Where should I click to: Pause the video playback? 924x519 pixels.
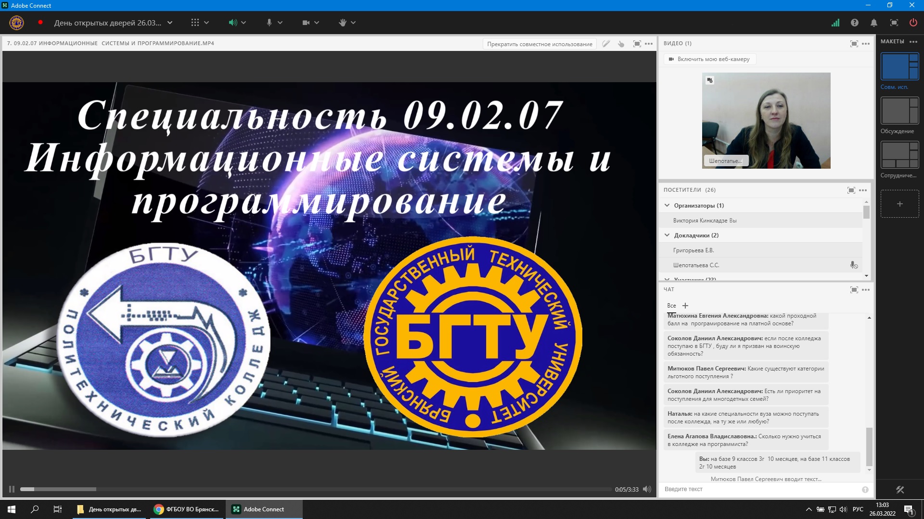12,489
